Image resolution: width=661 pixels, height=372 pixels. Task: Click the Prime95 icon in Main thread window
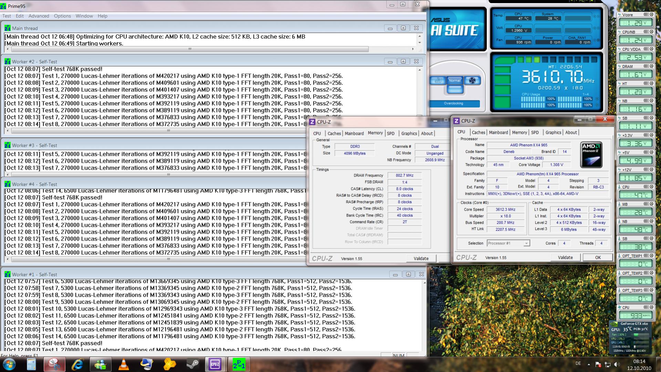tap(8, 28)
